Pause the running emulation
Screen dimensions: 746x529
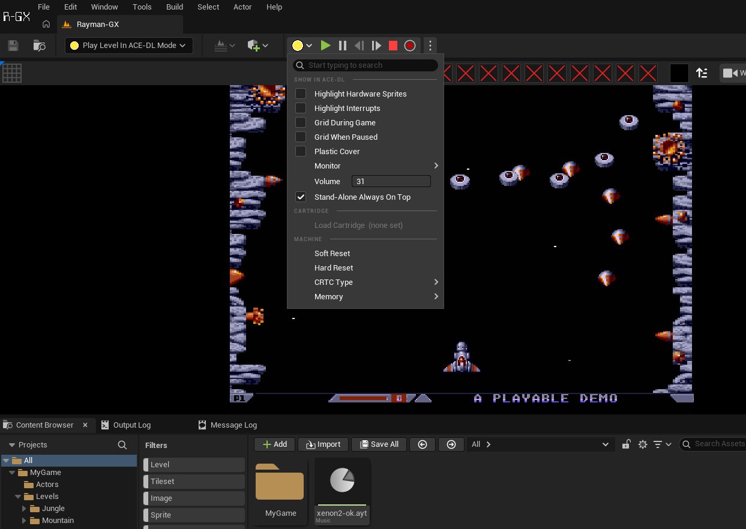pyautogui.click(x=343, y=46)
